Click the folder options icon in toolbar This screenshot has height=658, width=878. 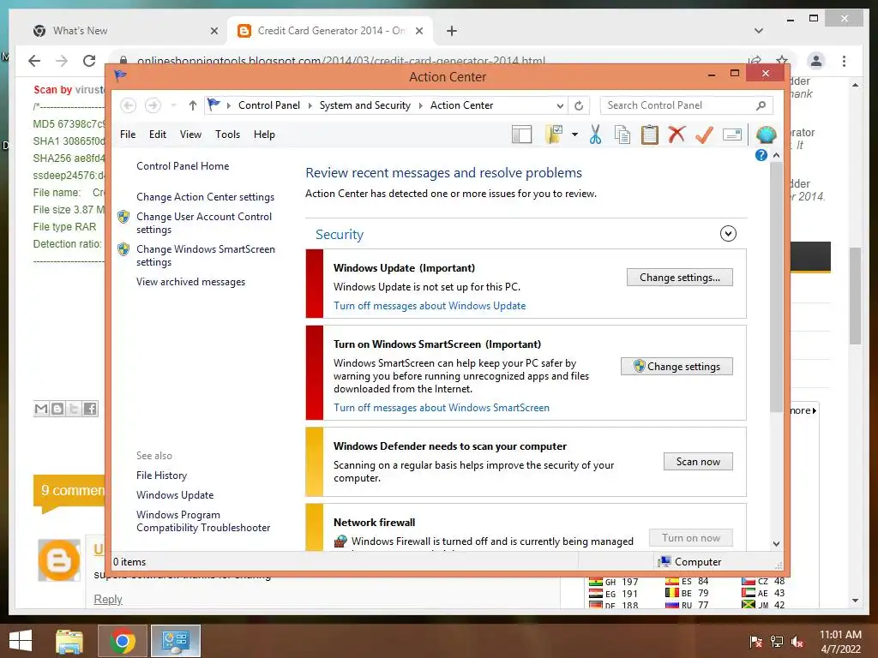(554, 135)
